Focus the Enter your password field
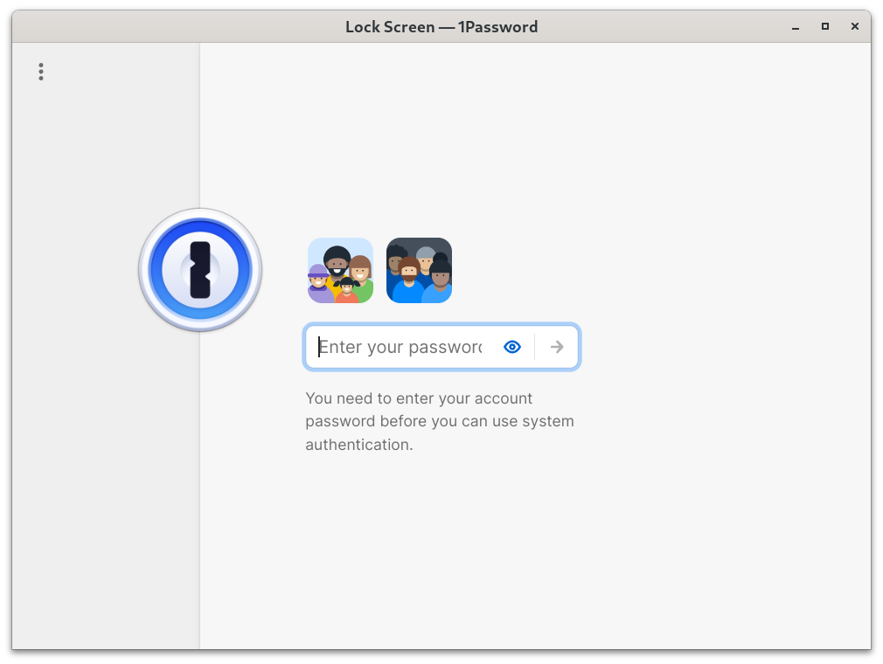Screen dimensions: 883x664 pyautogui.click(x=441, y=347)
